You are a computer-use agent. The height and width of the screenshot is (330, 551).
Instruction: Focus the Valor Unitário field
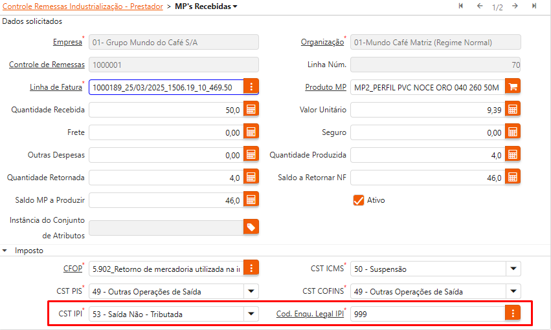(x=428, y=110)
